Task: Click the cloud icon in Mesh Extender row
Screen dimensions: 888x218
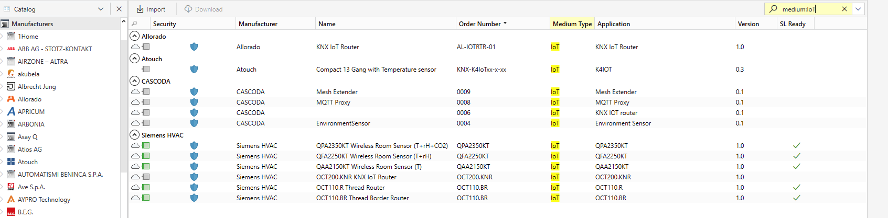Action: point(135,91)
